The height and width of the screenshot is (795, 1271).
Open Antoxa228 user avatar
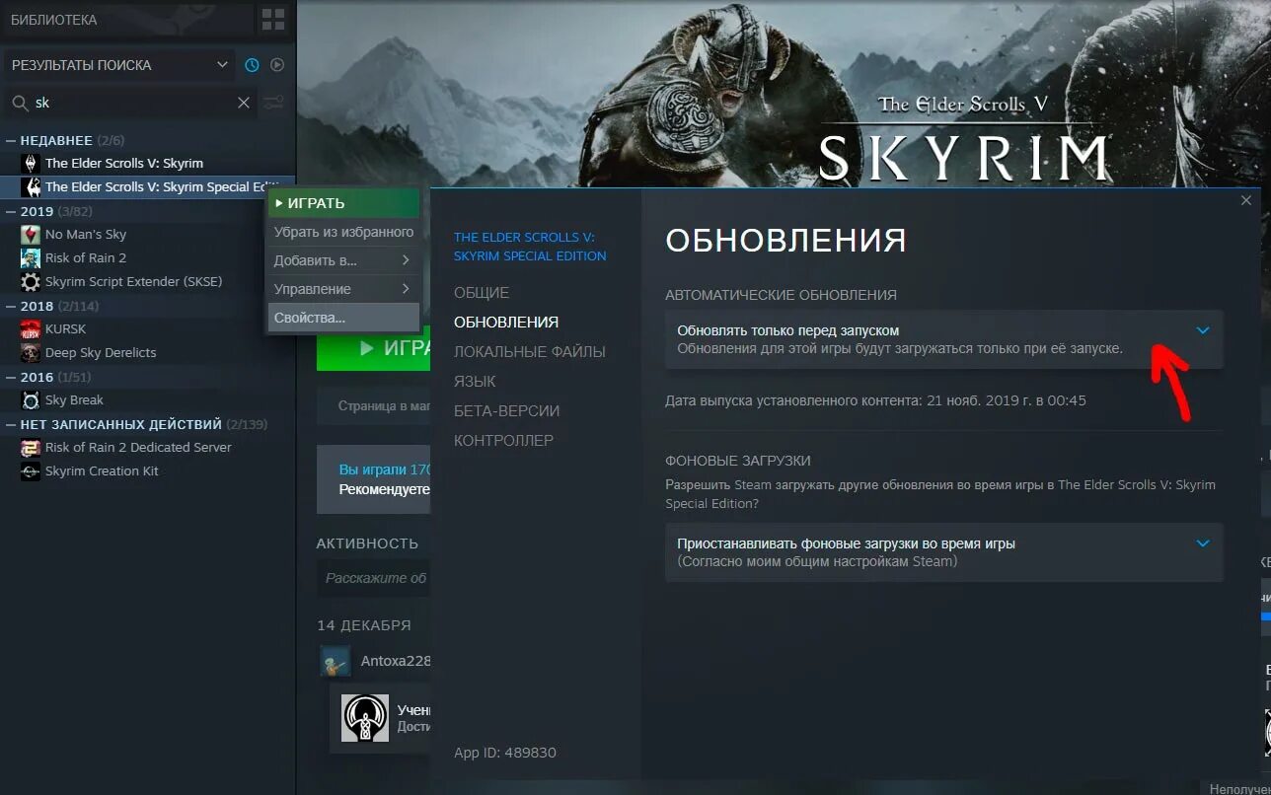pos(336,661)
